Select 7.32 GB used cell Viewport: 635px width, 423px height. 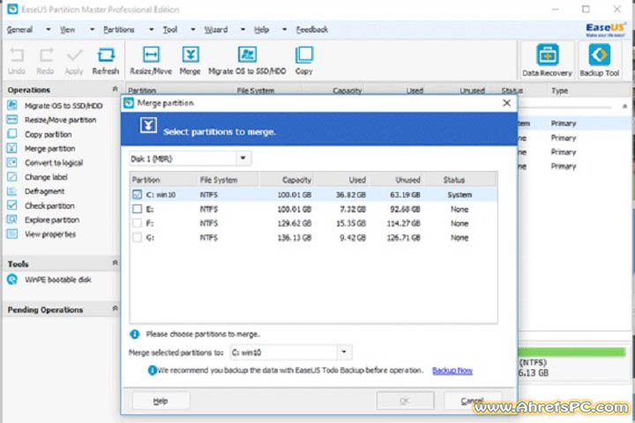pos(353,209)
